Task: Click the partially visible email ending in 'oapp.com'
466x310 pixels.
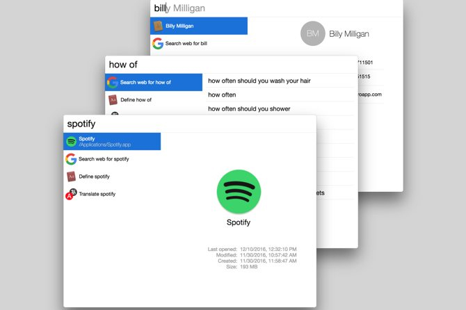Action: [370, 95]
